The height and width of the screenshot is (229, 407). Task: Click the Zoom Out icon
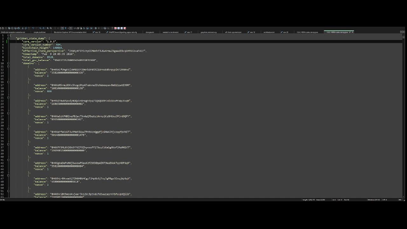tap(51, 28)
